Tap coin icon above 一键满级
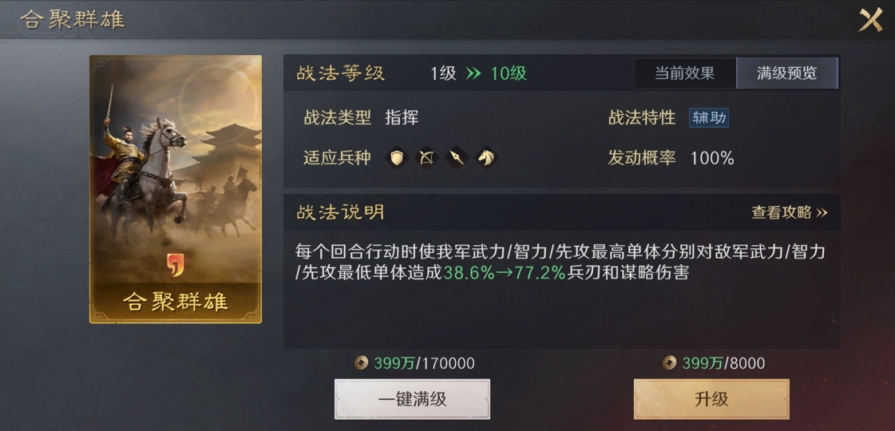 361,363
